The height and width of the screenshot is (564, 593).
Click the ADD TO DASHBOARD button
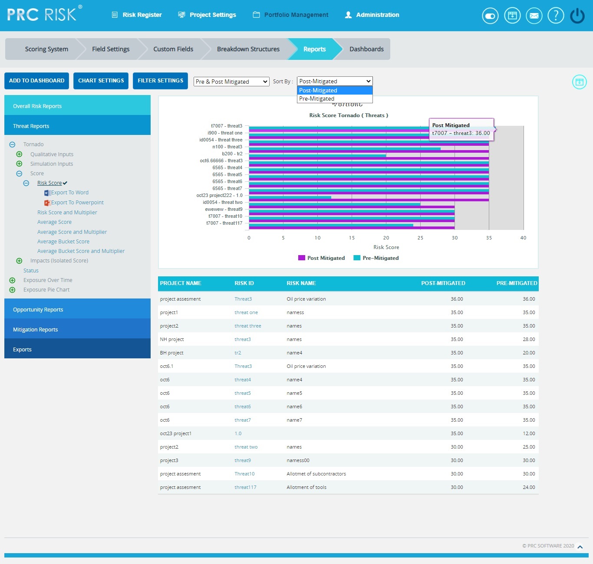coord(36,81)
